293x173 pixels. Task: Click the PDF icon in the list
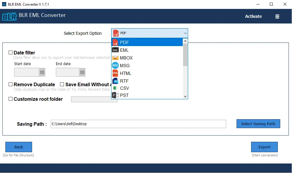tap(115, 43)
